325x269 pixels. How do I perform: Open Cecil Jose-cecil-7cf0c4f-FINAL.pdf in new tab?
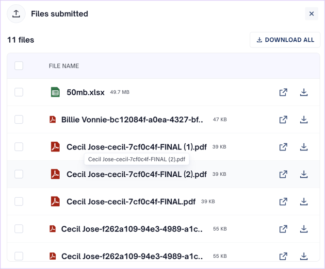click(283, 201)
